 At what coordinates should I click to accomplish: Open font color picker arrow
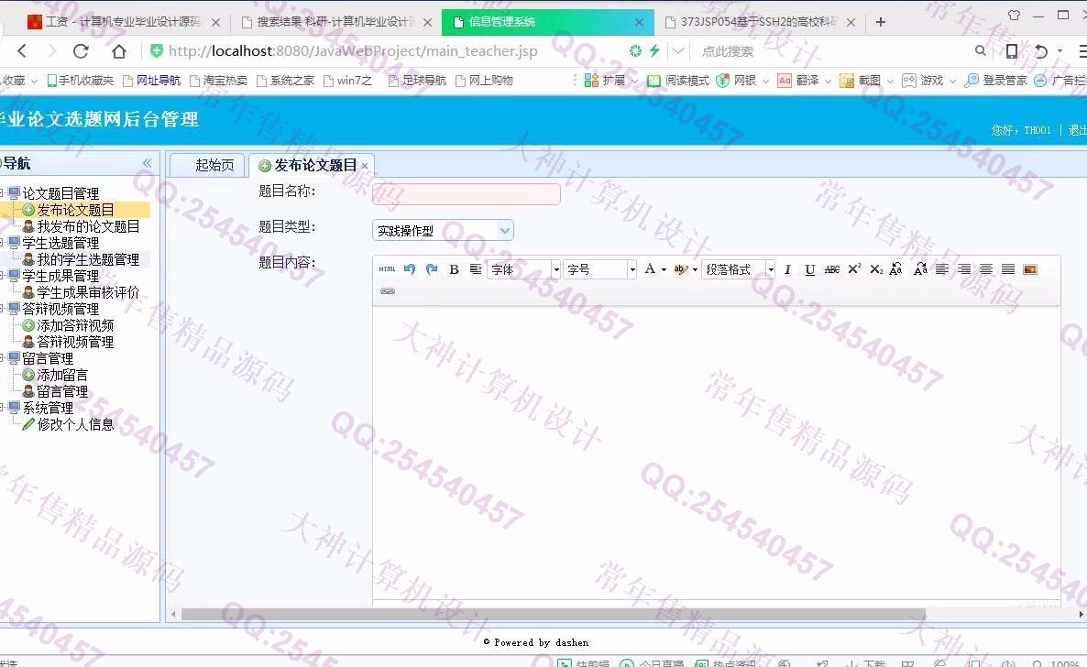point(664,269)
